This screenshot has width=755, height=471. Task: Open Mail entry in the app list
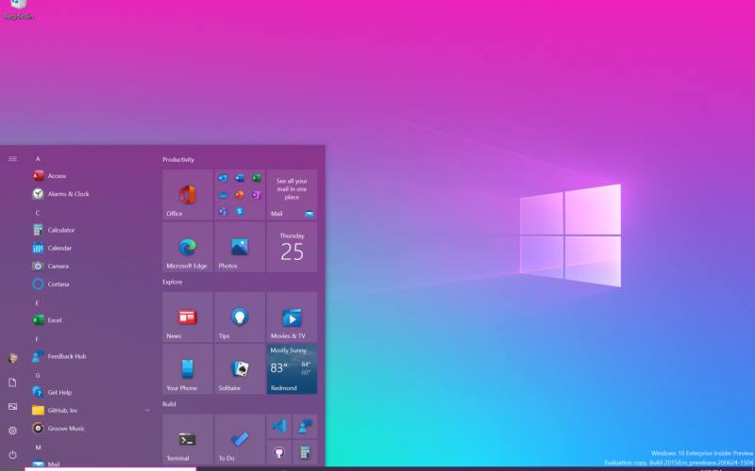click(x=92, y=463)
